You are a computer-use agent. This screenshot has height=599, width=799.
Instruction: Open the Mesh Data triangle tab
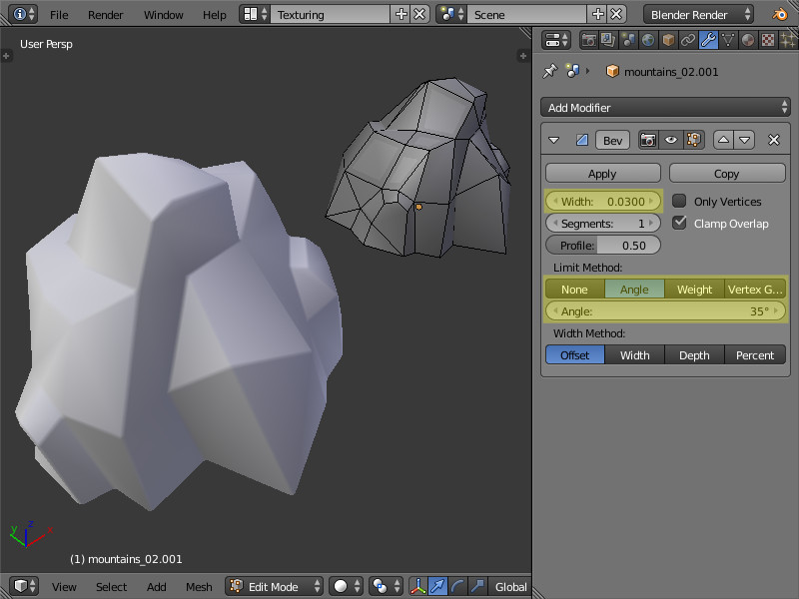pyautogui.click(x=728, y=41)
